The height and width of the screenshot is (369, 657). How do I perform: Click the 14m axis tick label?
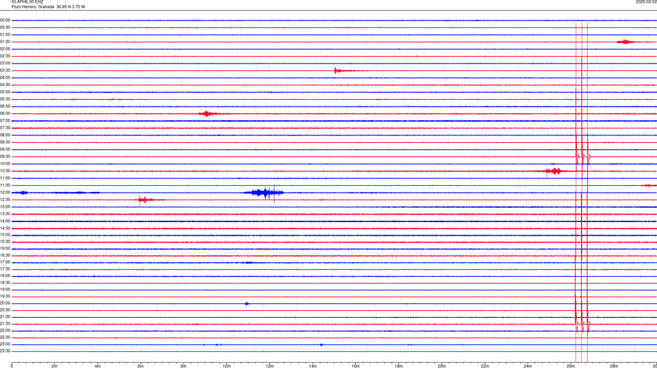[x=313, y=366]
